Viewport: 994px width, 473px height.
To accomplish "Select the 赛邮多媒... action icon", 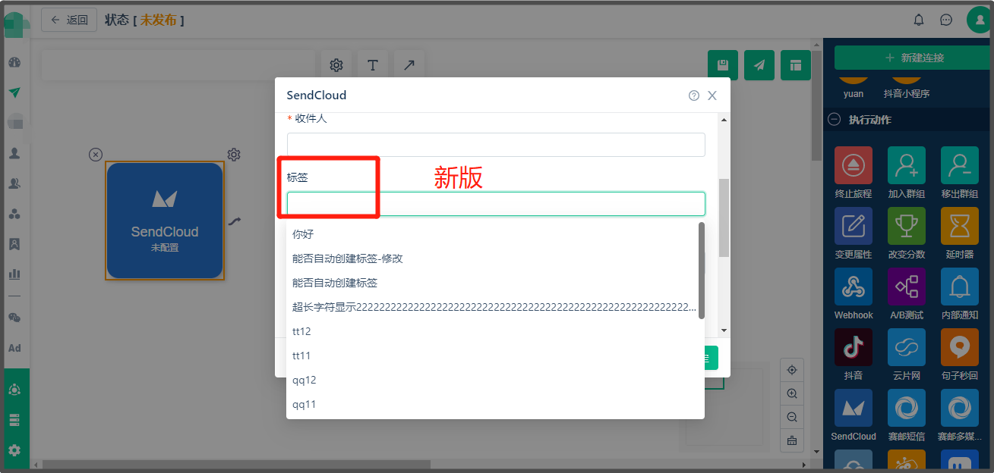I will tap(960, 408).
